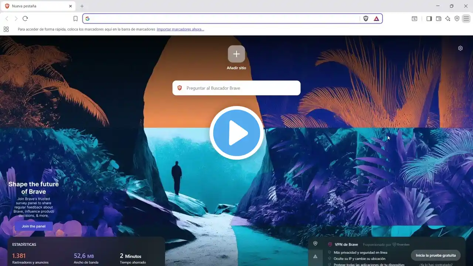
Task: Click Inicia la prueba gratuita button
Action: [x=436, y=255]
